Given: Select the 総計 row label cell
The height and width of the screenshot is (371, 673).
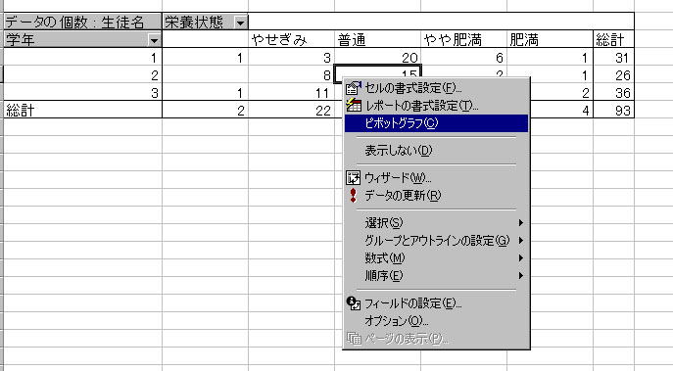Looking at the screenshot, I should pos(82,110).
